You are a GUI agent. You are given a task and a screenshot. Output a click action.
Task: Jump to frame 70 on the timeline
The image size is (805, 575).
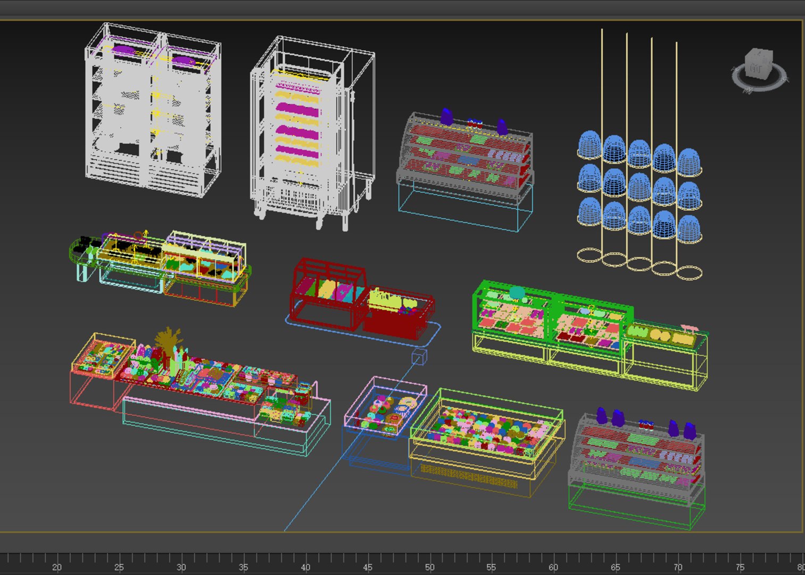[x=677, y=566]
